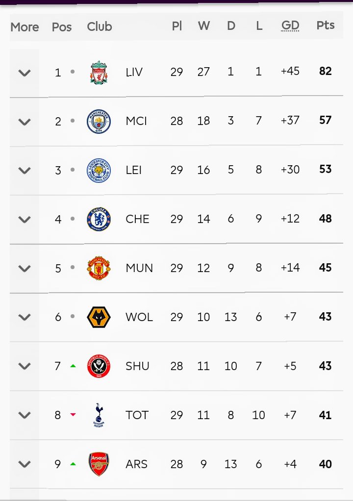This screenshot has height=501, width=353.
Task: Click the Wolves club logo
Action: (x=99, y=317)
